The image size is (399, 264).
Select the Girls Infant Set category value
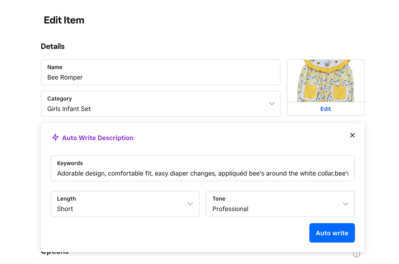pos(69,109)
